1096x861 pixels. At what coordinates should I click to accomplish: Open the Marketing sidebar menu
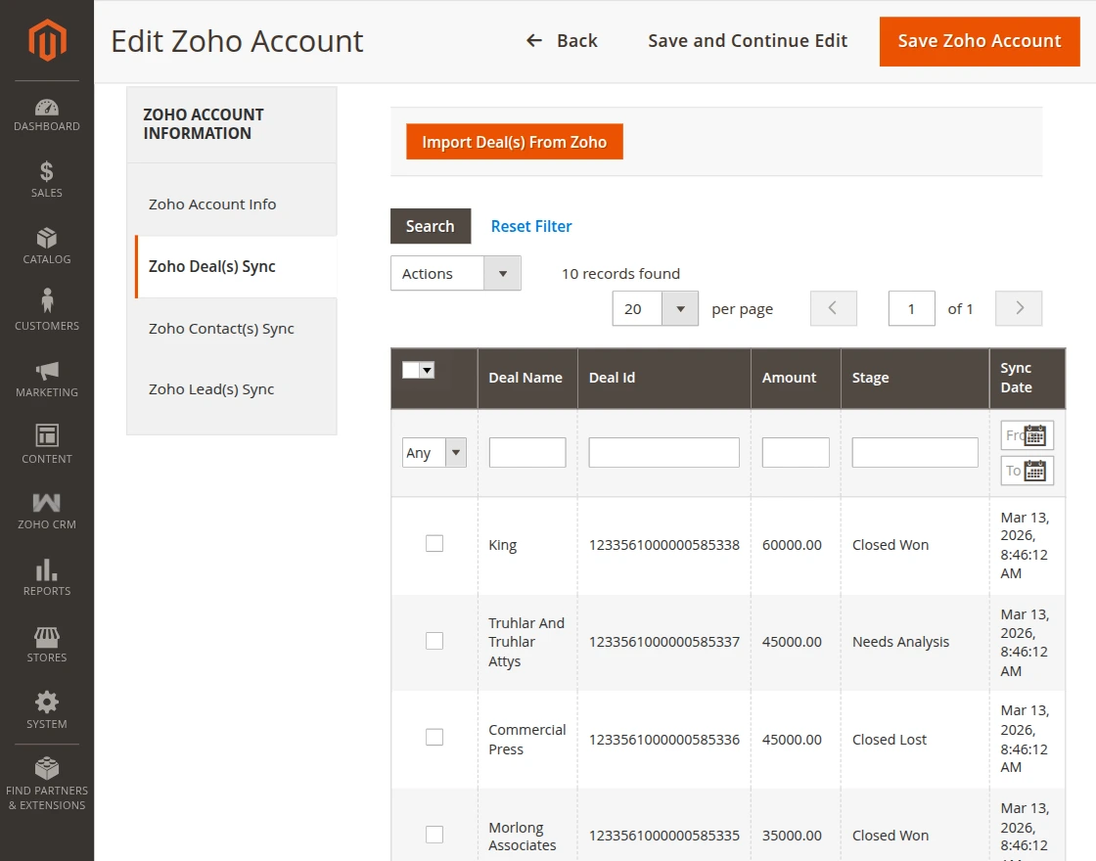[x=47, y=379]
